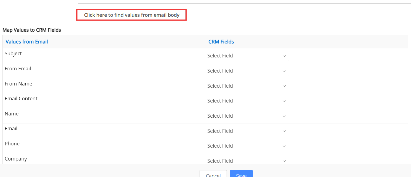
Task: Click the 'Values from Email' column header
Action: click(x=27, y=42)
